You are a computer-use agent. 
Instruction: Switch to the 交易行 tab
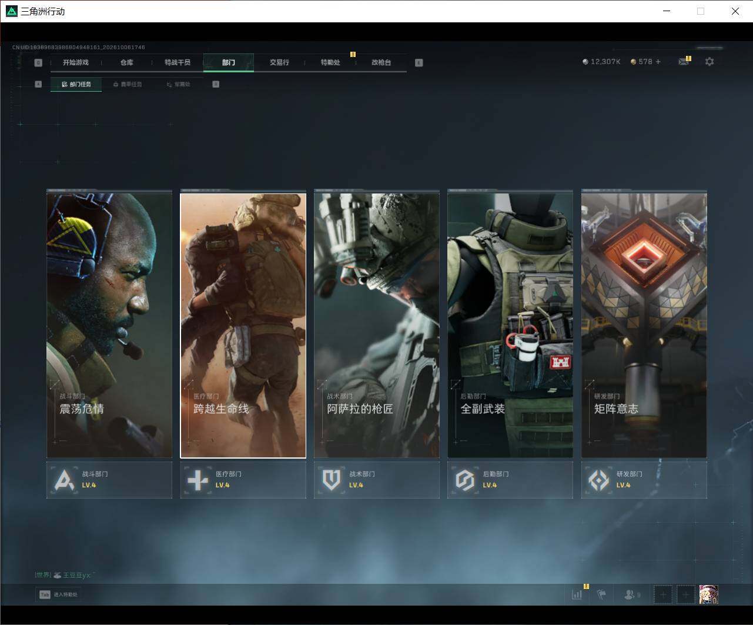tap(279, 62)
